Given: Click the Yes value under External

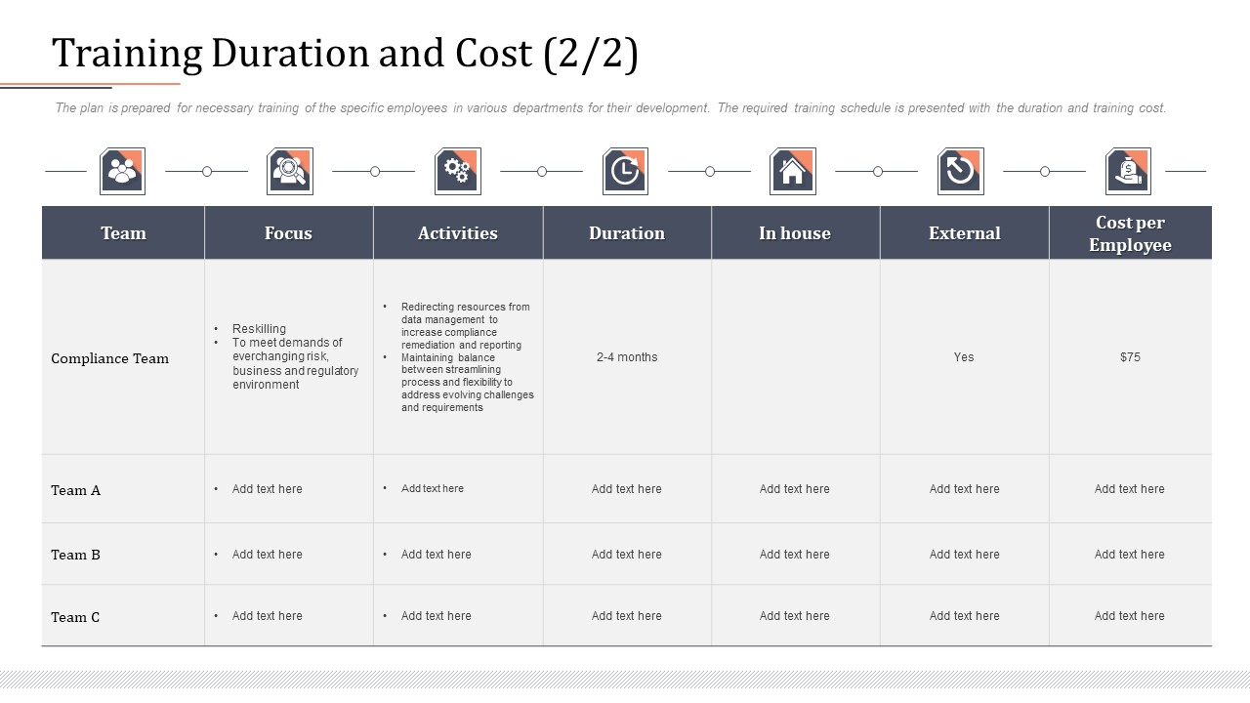Looking at the screenshot, I should pos(964,357).
